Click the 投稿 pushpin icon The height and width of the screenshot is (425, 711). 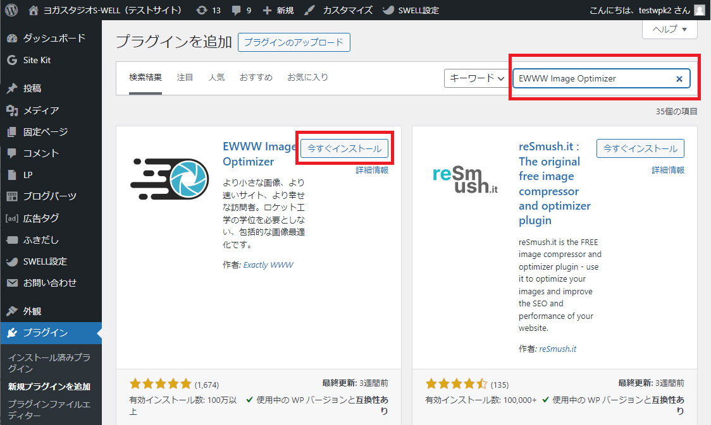12,88
